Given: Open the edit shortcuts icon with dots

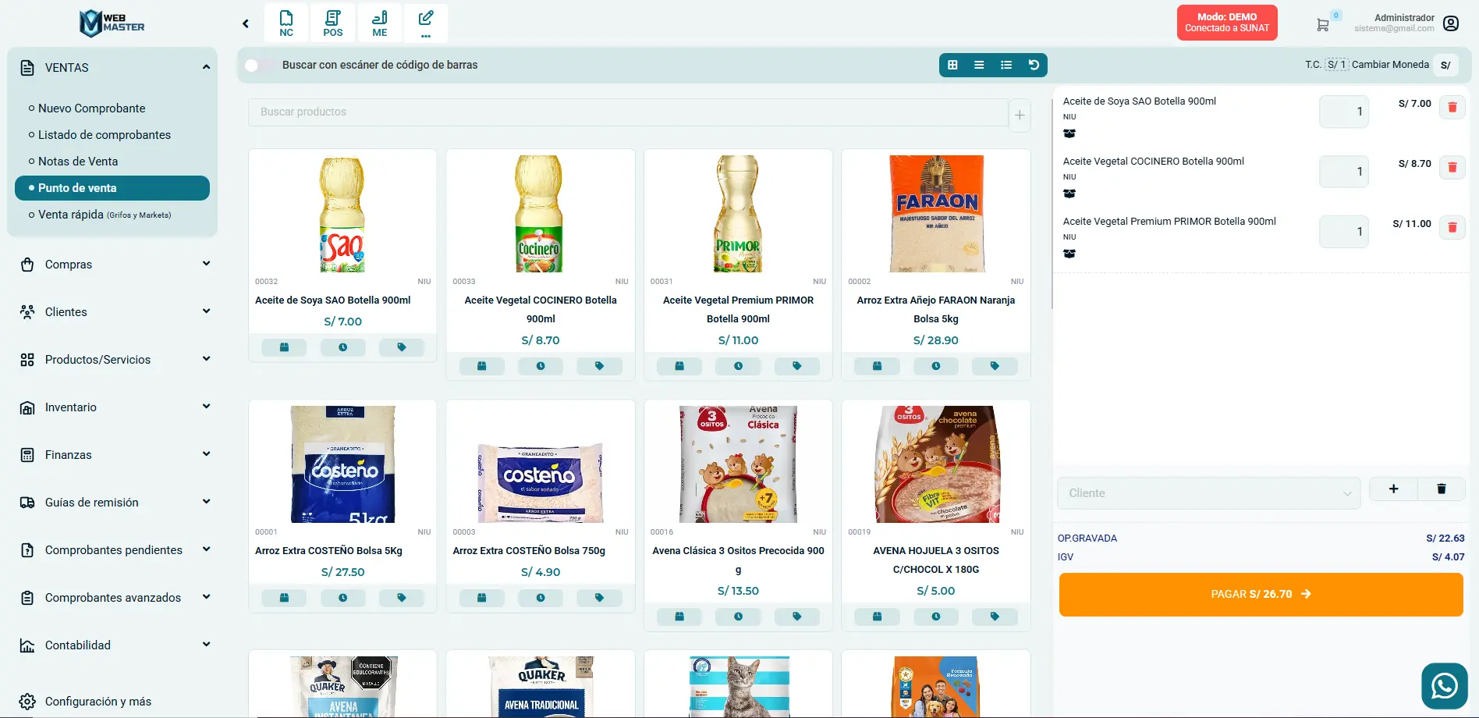Looking at the screenshot, I should pos(426,23).
